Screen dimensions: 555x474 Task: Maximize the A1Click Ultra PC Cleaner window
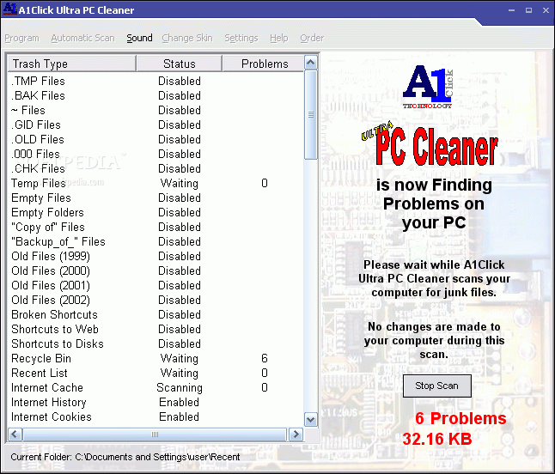pyautogui.click(x=528, y=10)
